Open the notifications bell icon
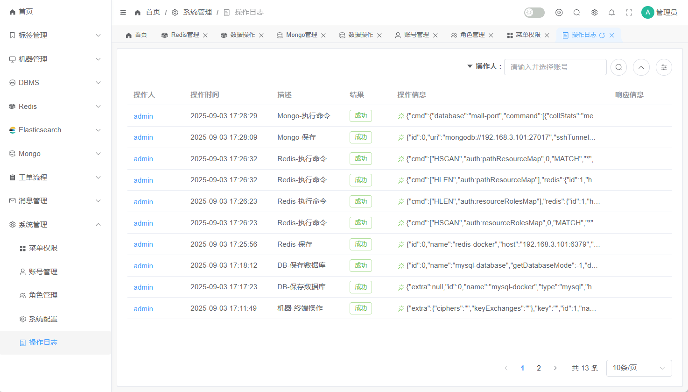Viewport: 688px width, 392px height. tap(611, 13)
